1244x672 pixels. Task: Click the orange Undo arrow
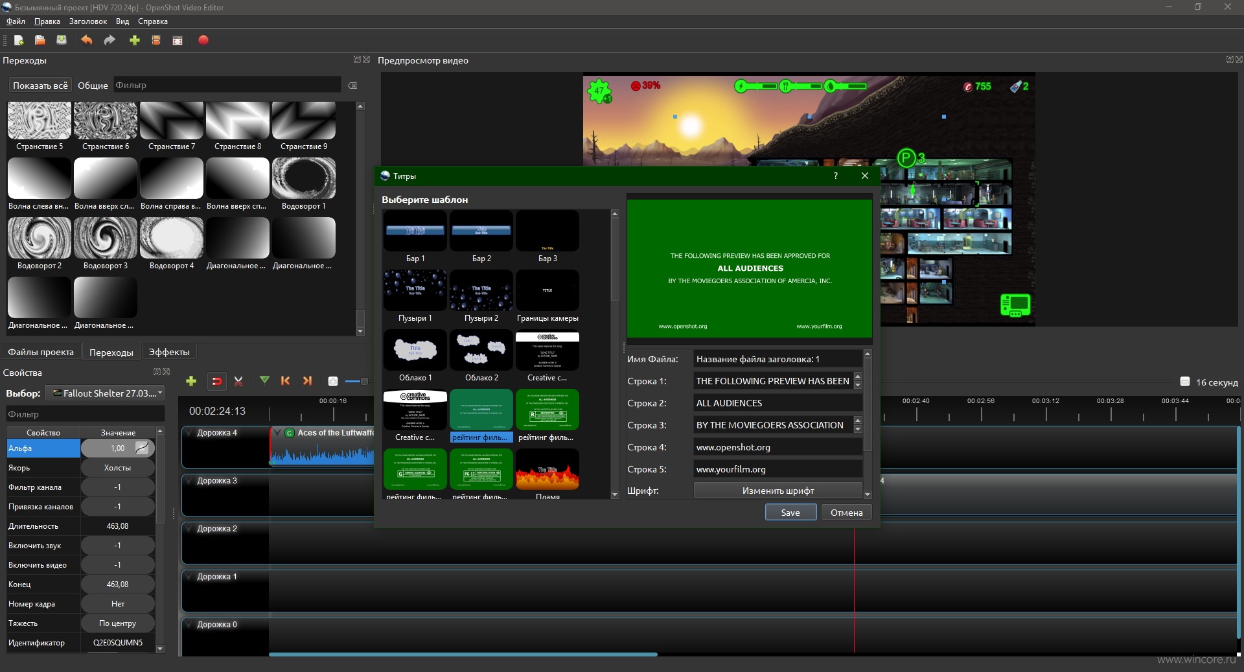[x=86, y=40]
